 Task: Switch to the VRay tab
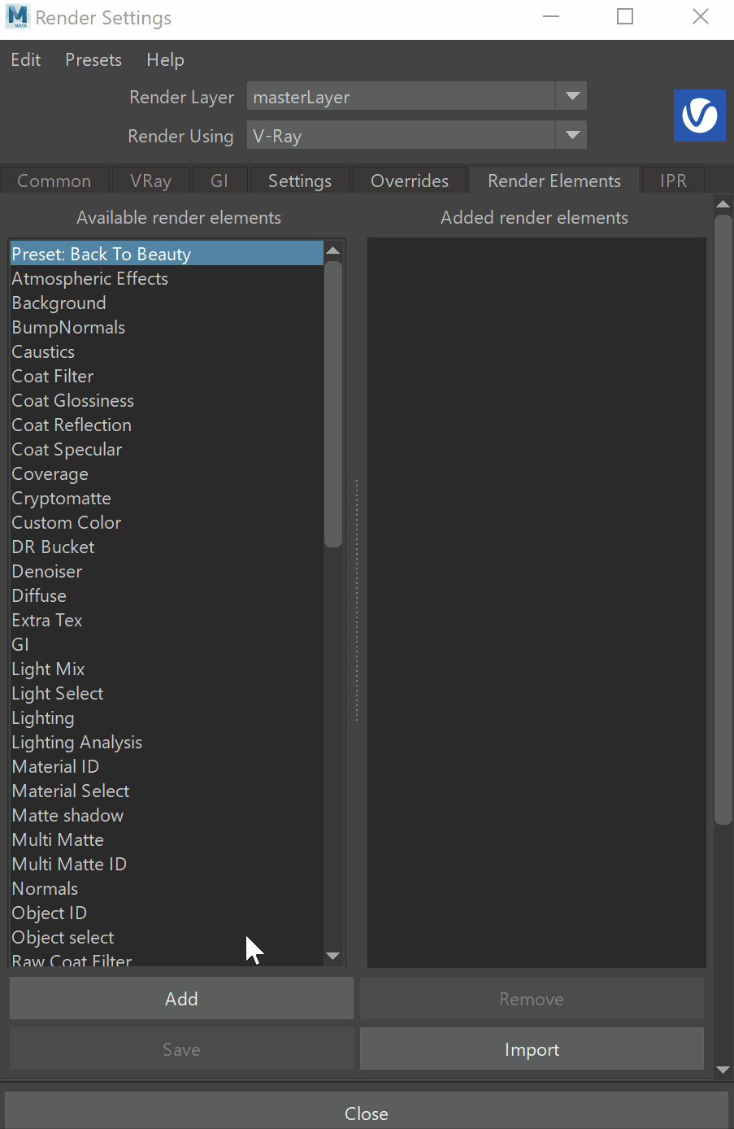tap(150, 181)
